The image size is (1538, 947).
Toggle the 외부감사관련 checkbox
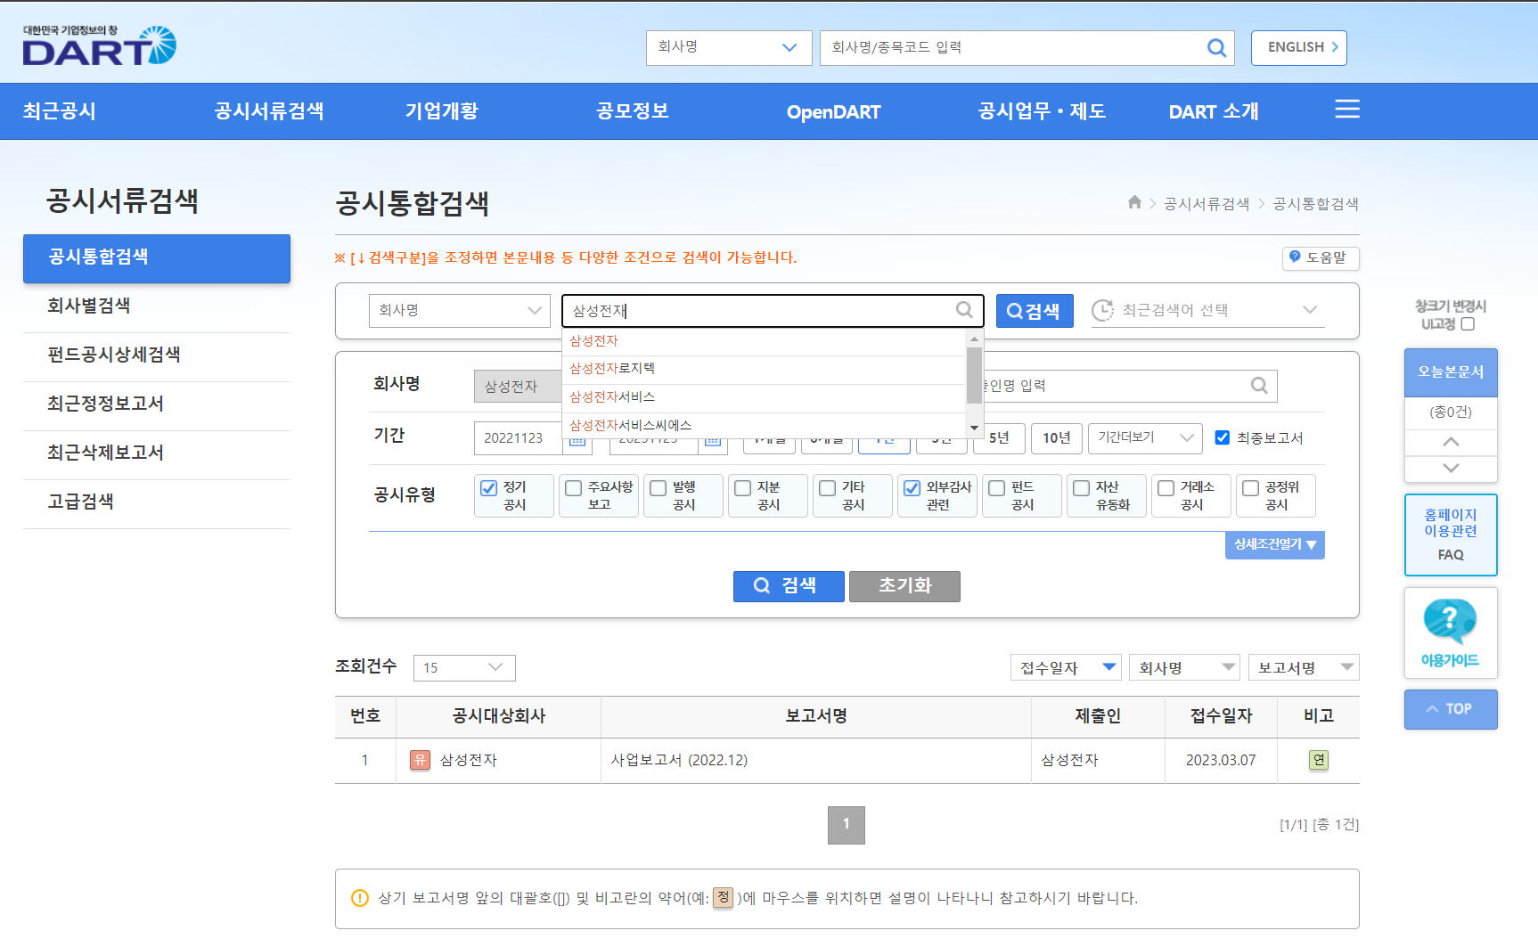coord(912,488)
